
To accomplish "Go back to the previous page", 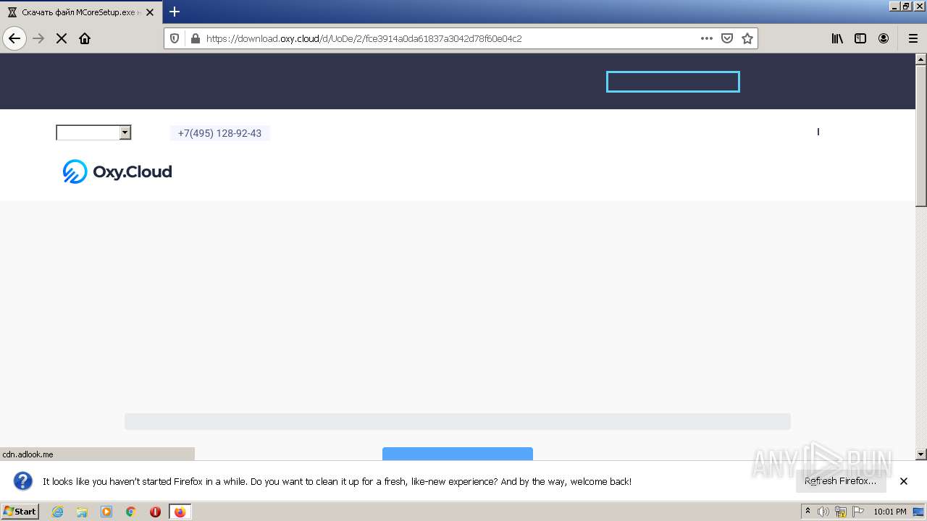I will [x=14, y=38].
